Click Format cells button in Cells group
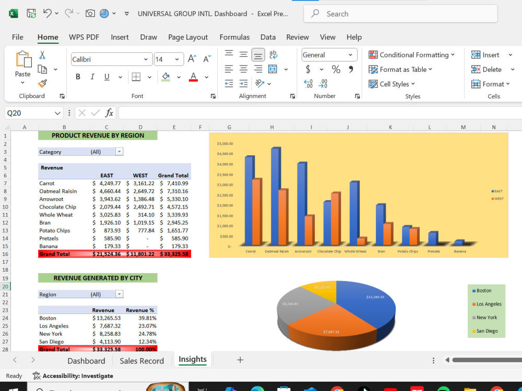This screenshot has width=522, height=391. point(490,84)
